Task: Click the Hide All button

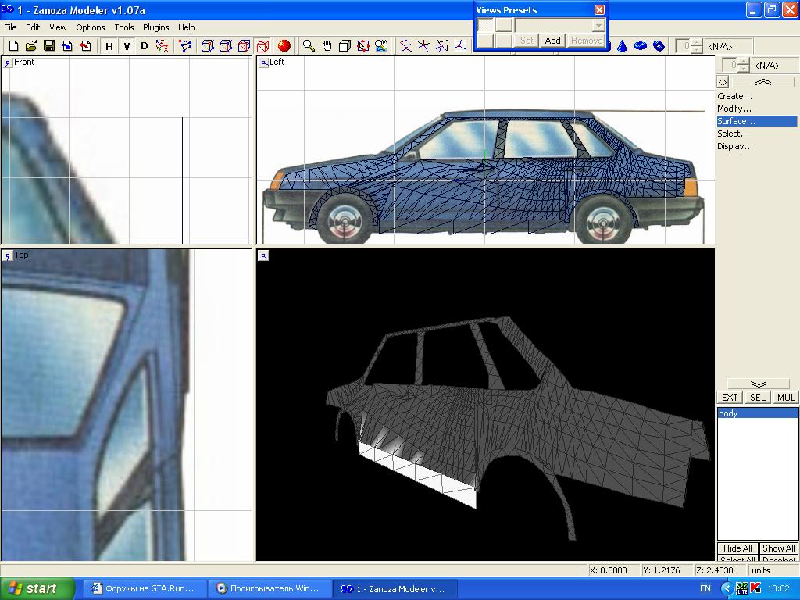Action: click(x=737, y=548)
